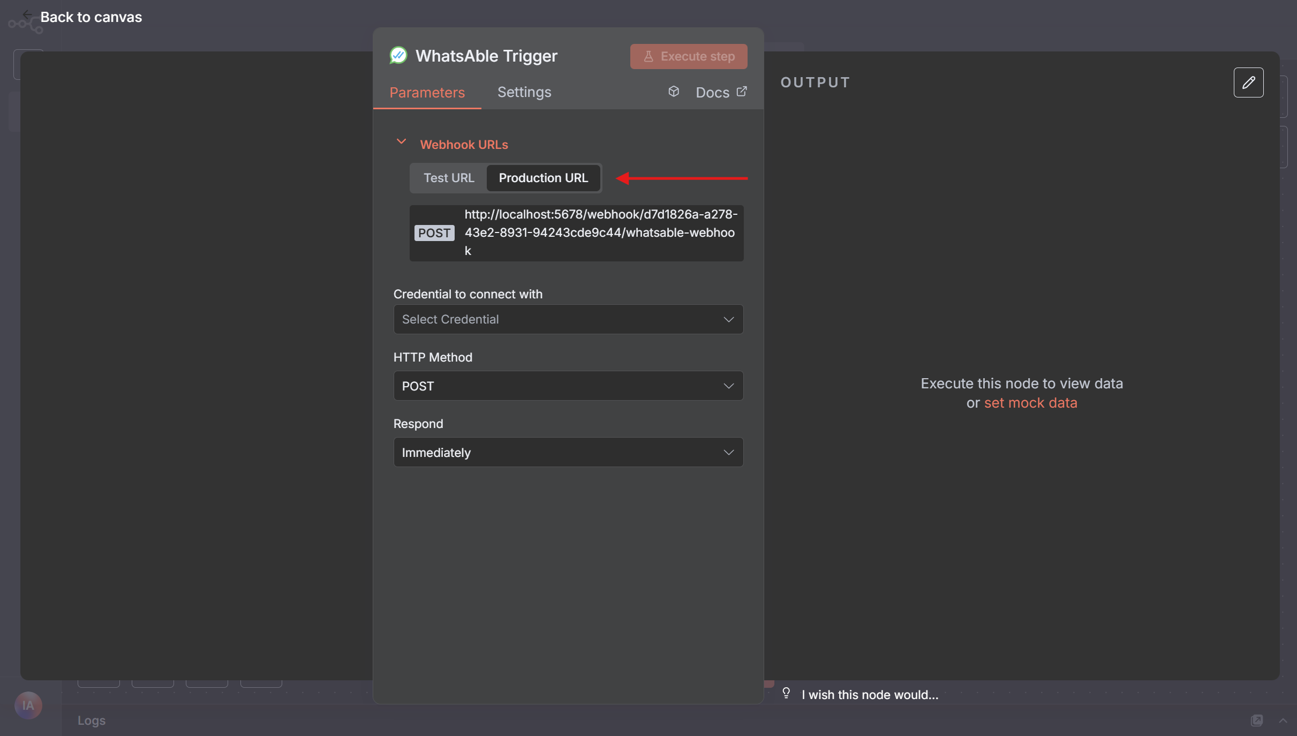Switch to Test URL toggle

click(448, 178)
